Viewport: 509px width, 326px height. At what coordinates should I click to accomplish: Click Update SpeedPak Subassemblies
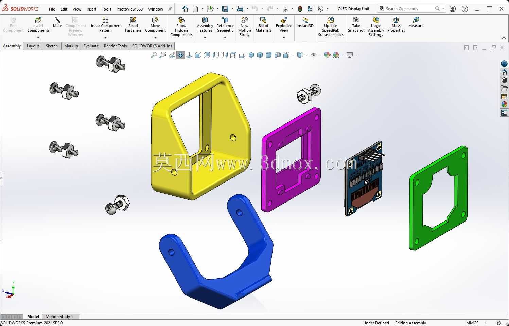pyautogui.click(x=331, y=27)
